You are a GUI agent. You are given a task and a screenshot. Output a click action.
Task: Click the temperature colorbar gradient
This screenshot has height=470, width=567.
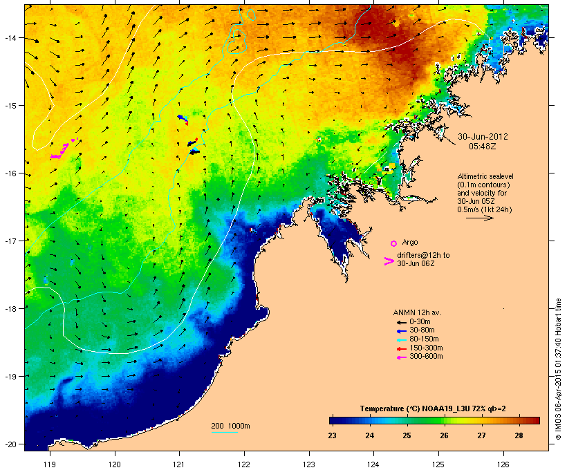point(434,420)
